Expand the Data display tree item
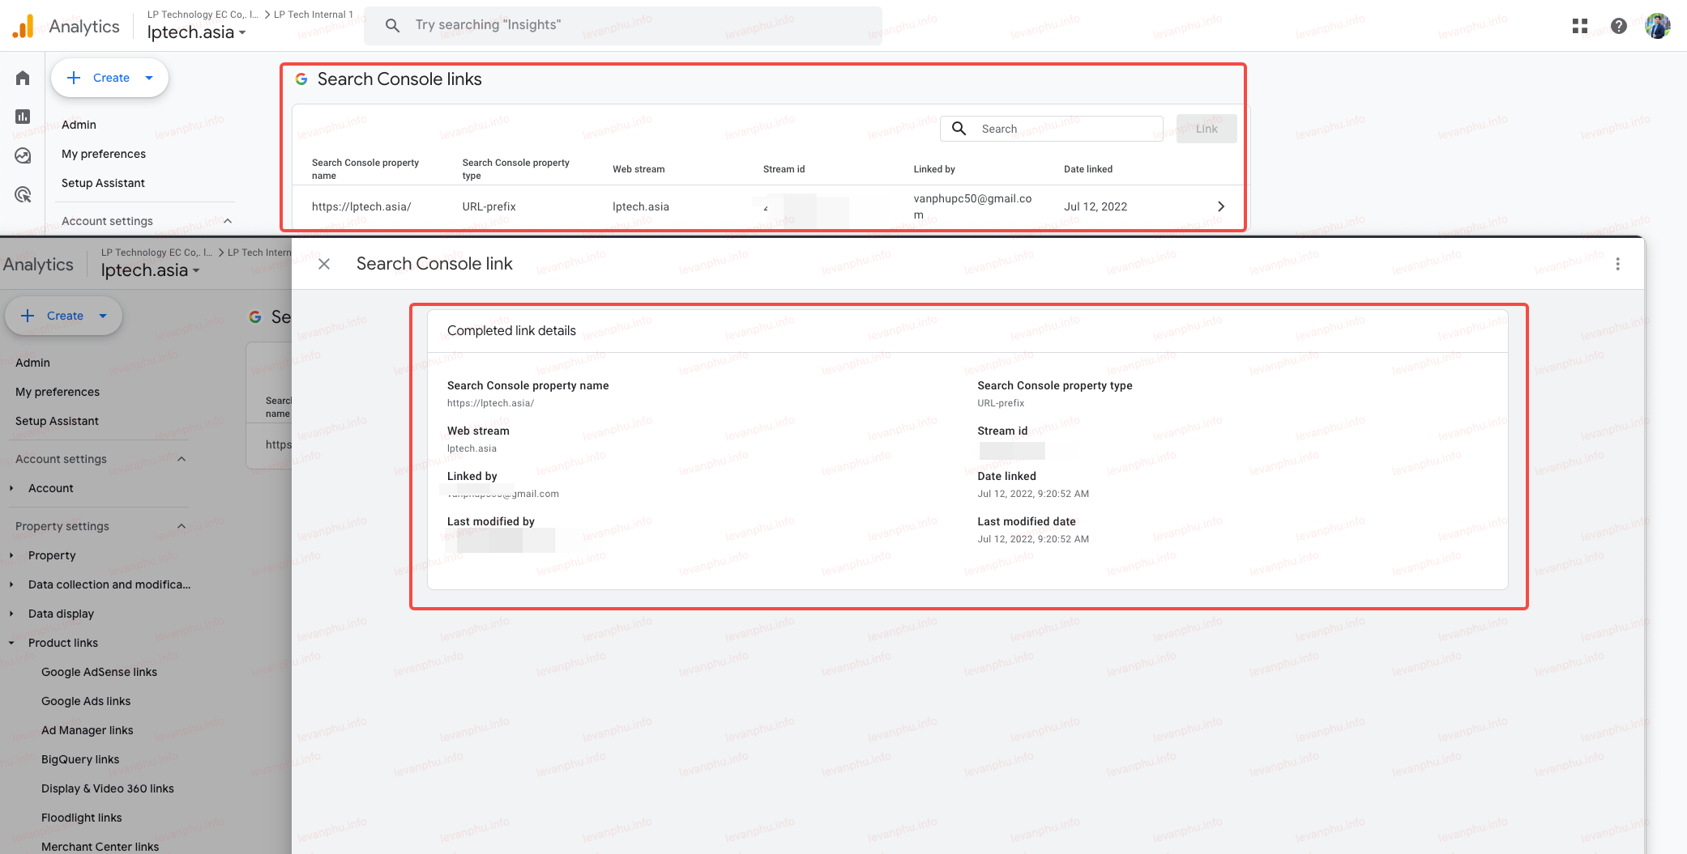This screenshot has height=854, width=1687. point(11,614)
